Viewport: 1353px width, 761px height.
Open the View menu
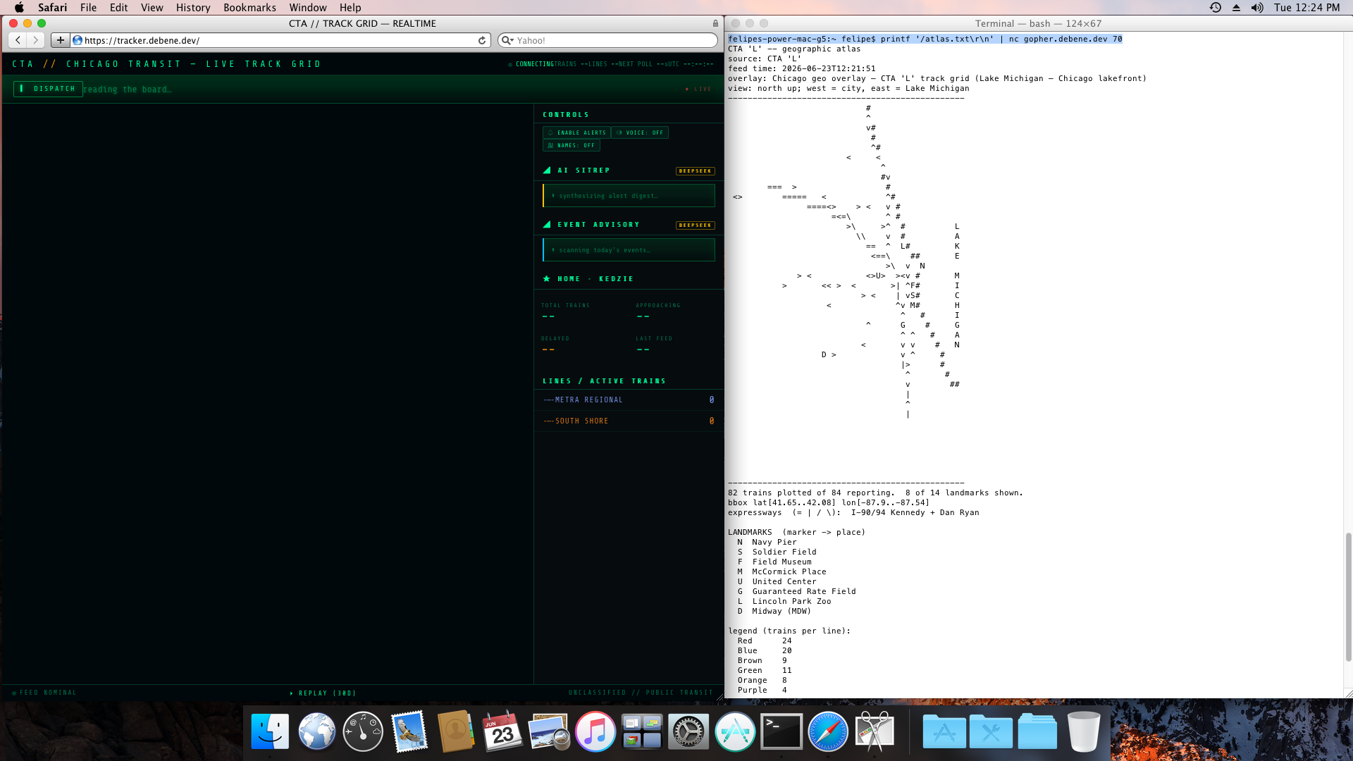pyautogui.click(x=152, y=8)
